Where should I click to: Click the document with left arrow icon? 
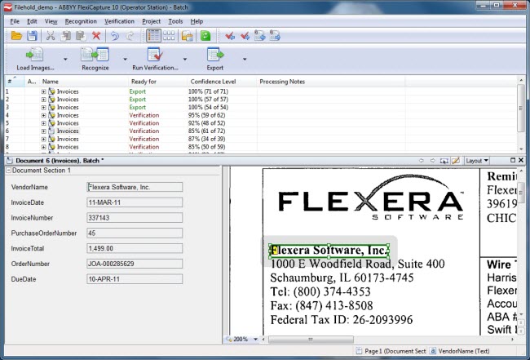tap(260, 36)
